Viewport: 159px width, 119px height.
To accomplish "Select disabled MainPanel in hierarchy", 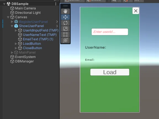I will tap(27, 52).
